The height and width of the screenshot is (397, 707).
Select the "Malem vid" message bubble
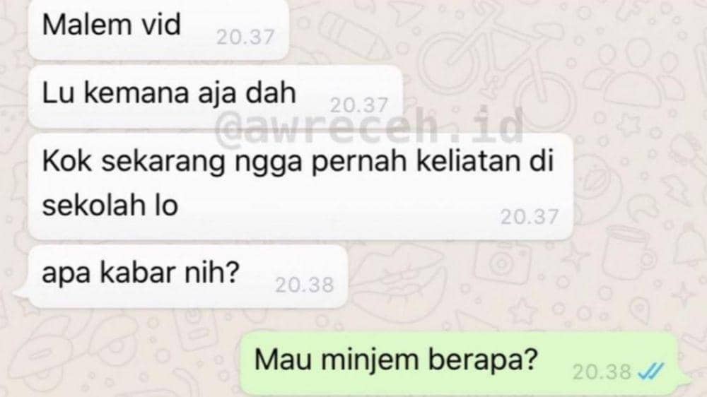click(x=158, y=29)
